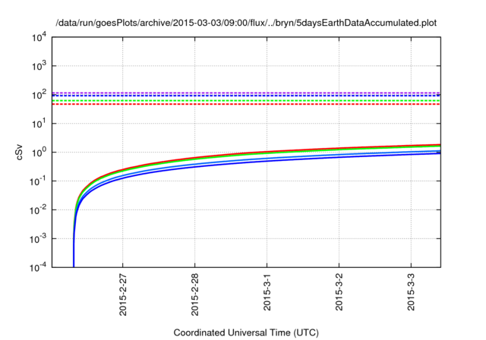The width and height of the screenshot is (486, 340).
Task: Click the 2015-2-28 date label
Action: (194, 294)
